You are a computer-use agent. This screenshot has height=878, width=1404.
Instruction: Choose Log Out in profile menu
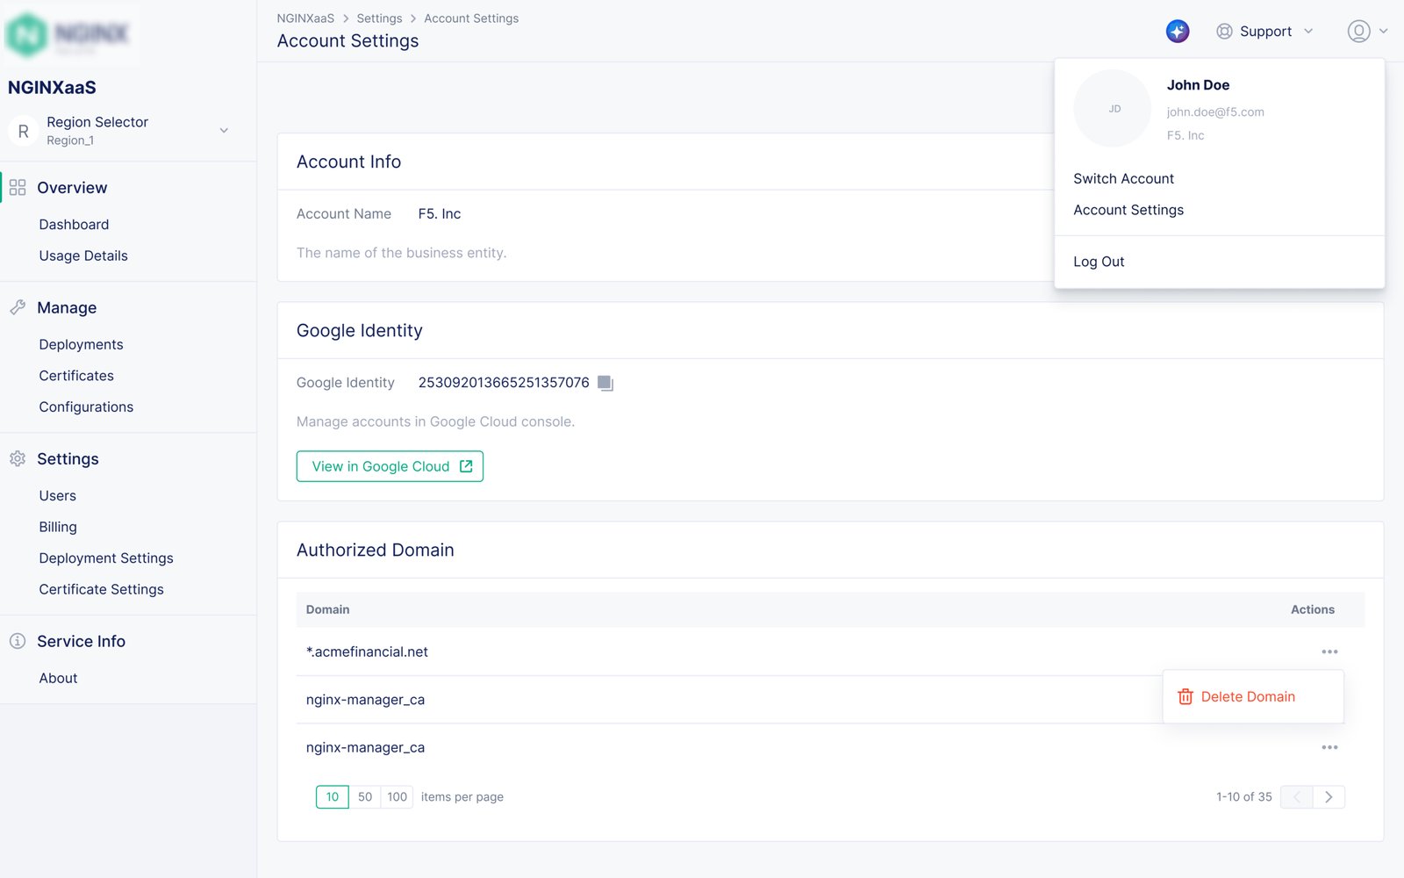point(1099,262)
